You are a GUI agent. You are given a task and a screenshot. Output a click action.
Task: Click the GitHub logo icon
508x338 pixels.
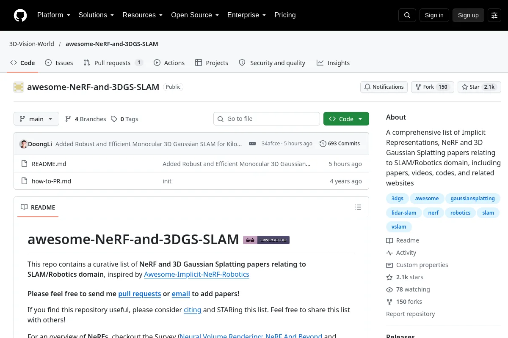[20, 15]
